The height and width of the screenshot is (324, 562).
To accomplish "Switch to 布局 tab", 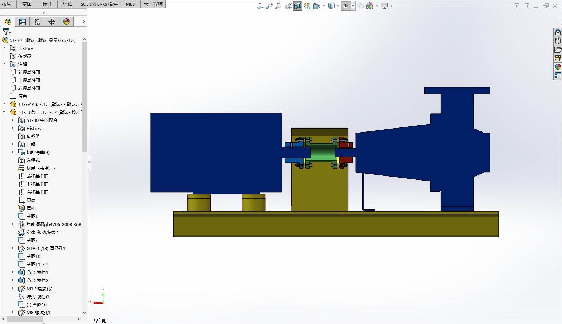I will point(7,4).
